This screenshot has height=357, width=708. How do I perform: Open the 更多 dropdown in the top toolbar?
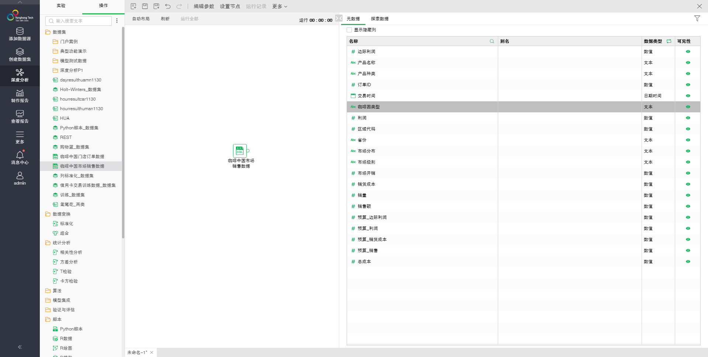(x=280, y=6)
